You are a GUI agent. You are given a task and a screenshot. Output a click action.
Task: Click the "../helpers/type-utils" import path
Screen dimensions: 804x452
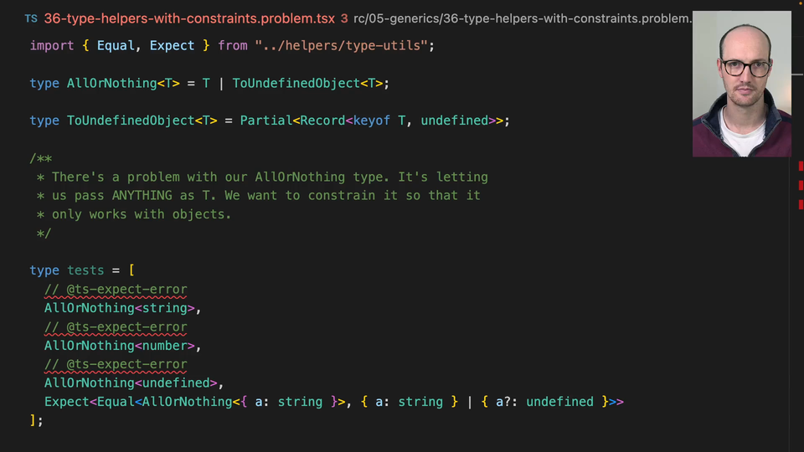pyautogui.click(x=342, y=45)
